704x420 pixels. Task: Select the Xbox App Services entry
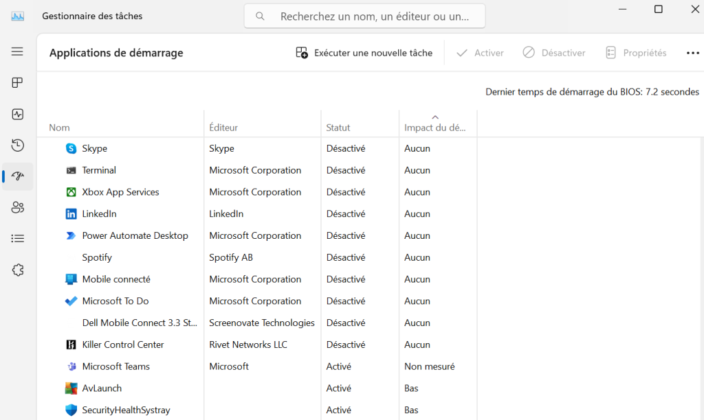120,192
